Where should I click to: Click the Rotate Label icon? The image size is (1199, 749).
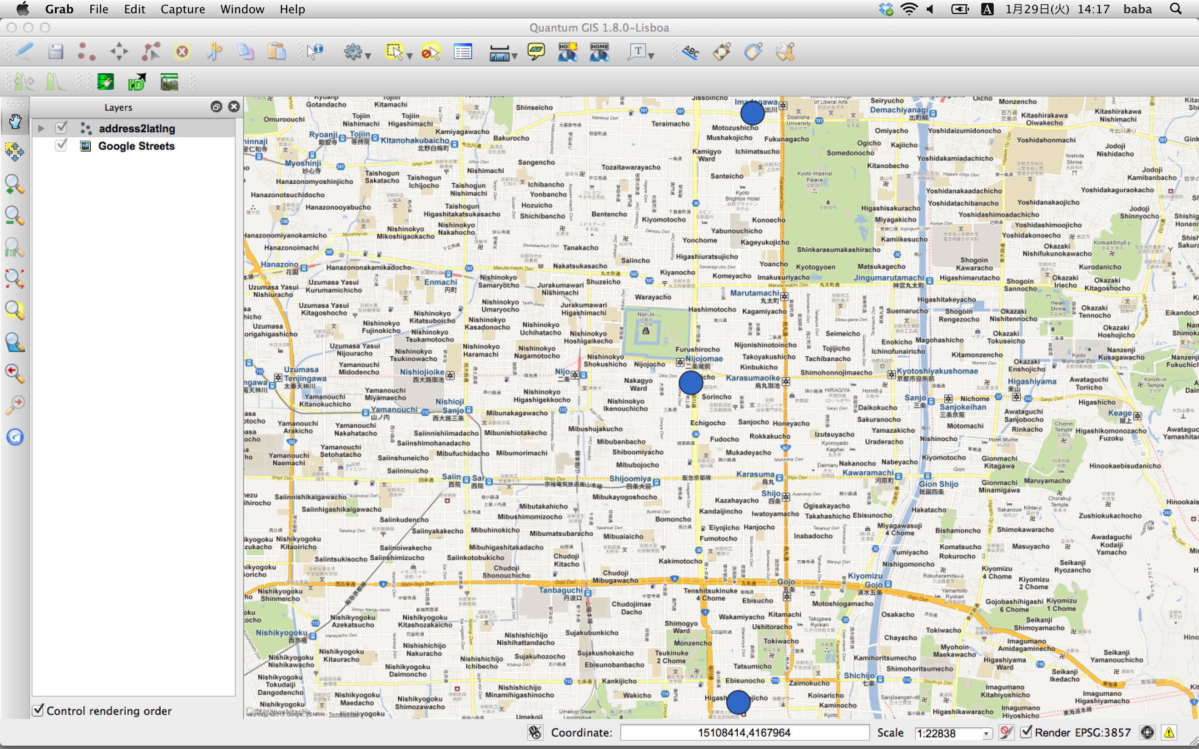(754, 52)
